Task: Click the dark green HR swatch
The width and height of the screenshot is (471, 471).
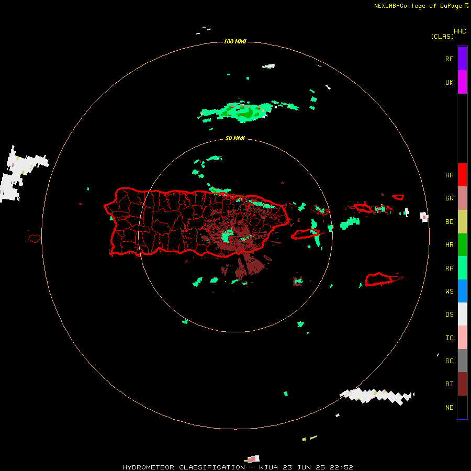Action: (x=462, y=245)
